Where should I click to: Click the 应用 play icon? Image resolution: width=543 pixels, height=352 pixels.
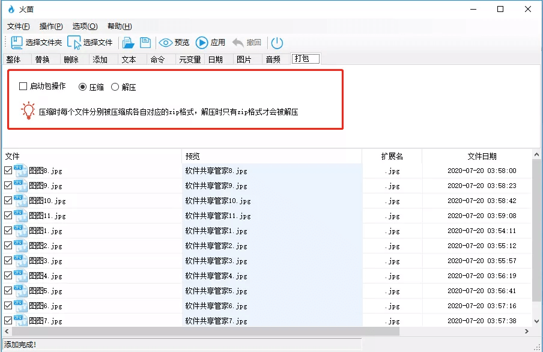[202, 43]
